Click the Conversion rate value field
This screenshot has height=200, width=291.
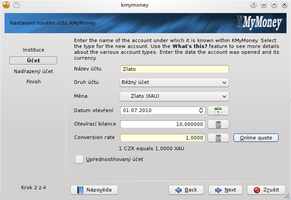coord(163,138)
